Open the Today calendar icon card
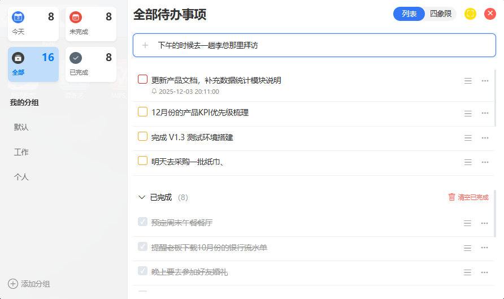Image resolution: width=504 pixels, height=299 pixels. click(18, 17)
